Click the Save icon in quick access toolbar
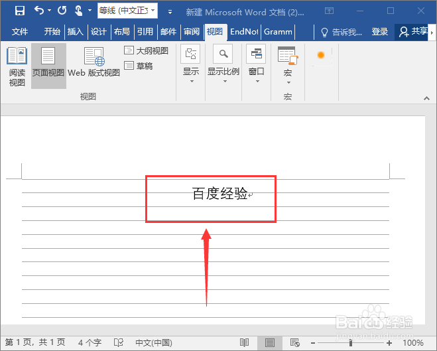The image size is (437, 351). tap(20, 11)
